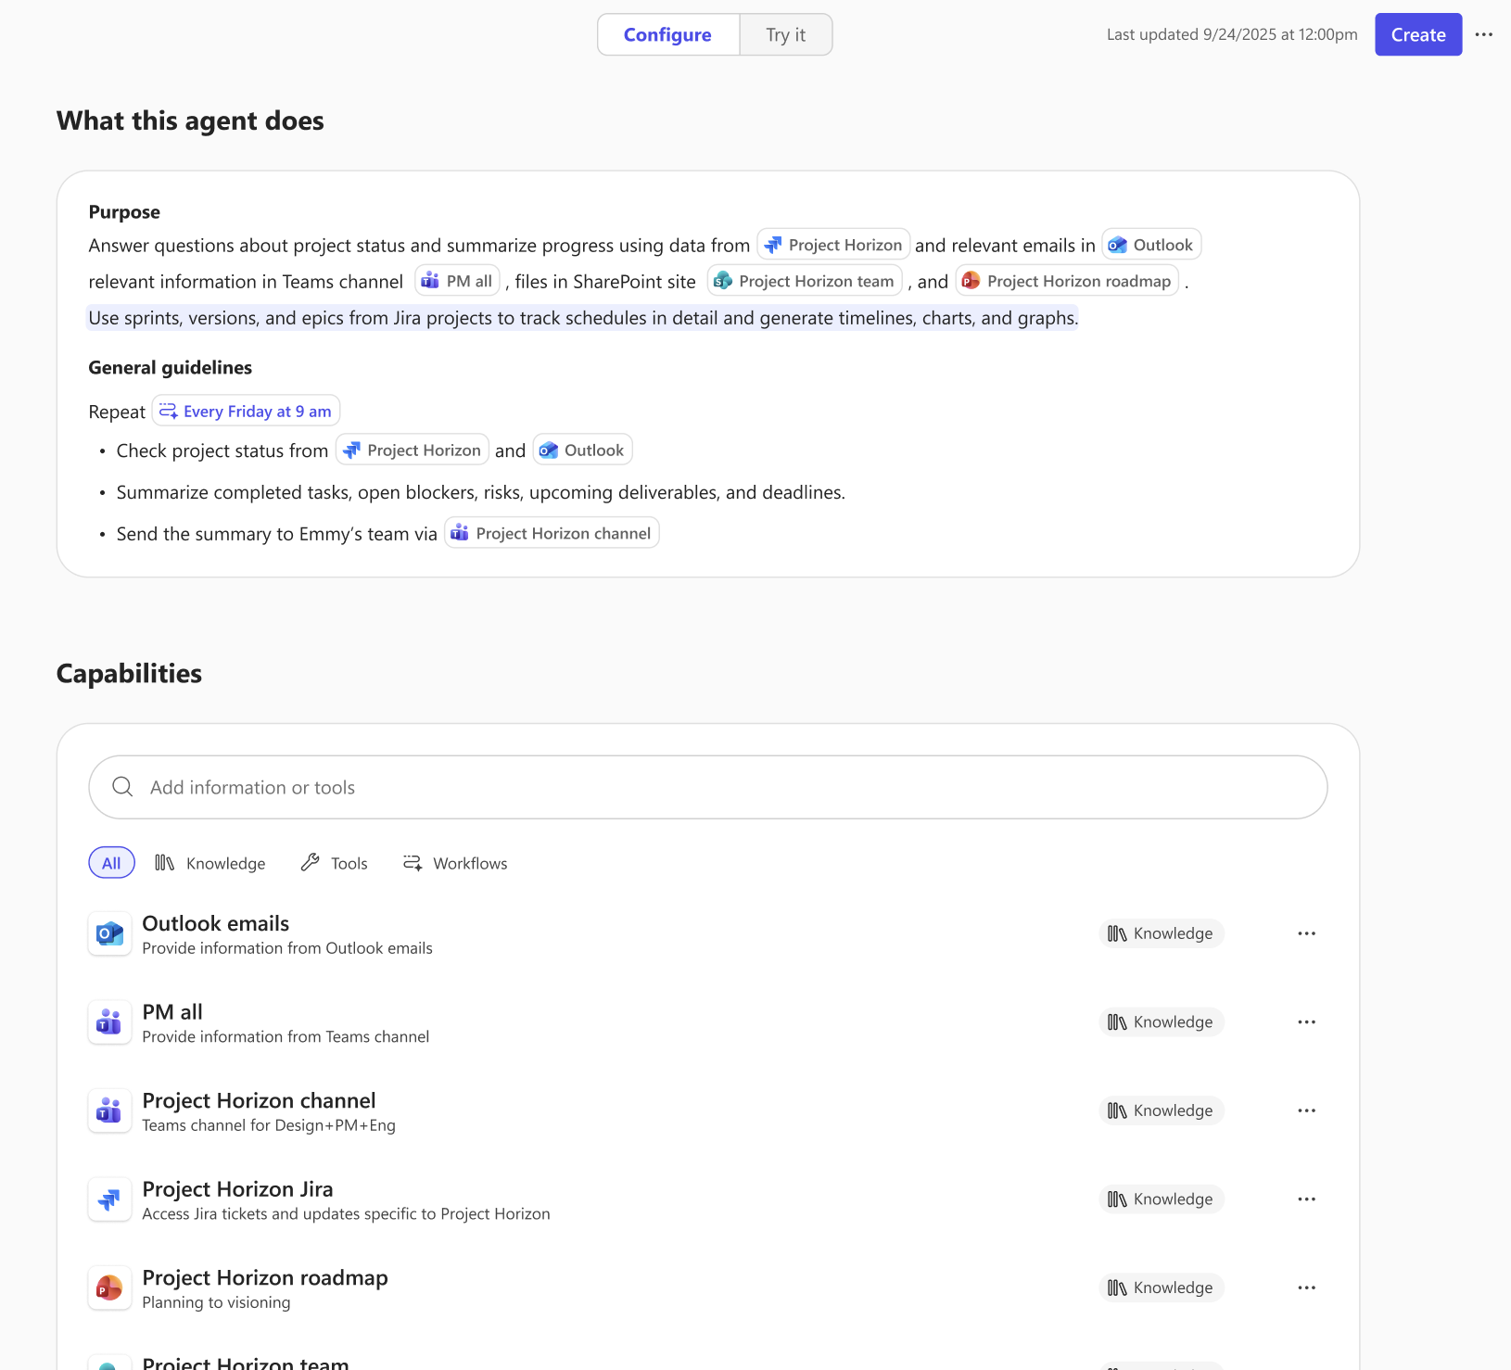Click 'Teams channel for Design+PM+Eng' description
The height and width of the screenshot is (1370, 1511).
(269, 1125)
